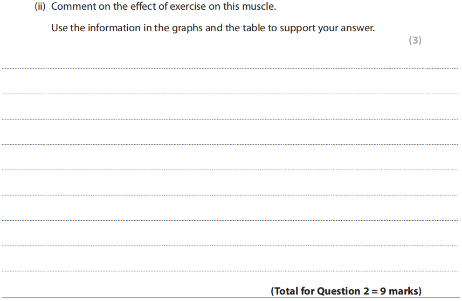This screenshot has width=462, height=301.
Task: Place cursor on the third answer line
Action: pos(230,119)
